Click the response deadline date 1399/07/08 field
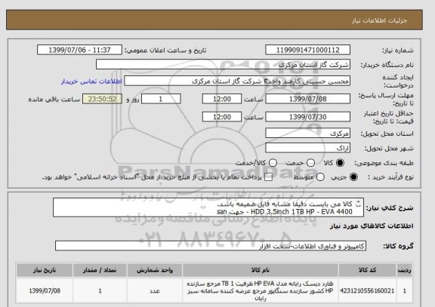Screen dimensions: 435x307 coord(307,99)
